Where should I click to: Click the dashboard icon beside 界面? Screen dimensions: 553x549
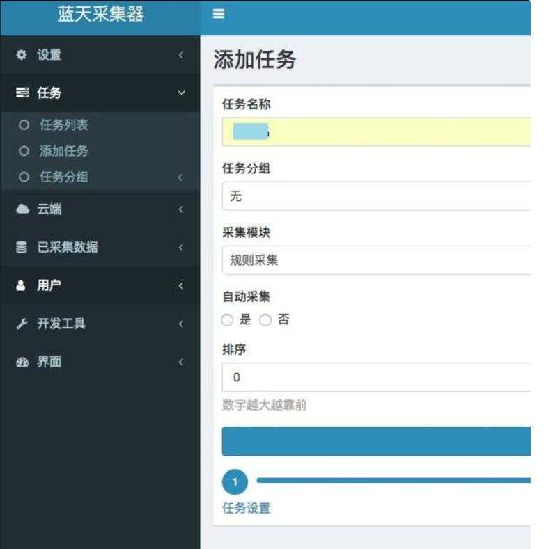(22, 363)
